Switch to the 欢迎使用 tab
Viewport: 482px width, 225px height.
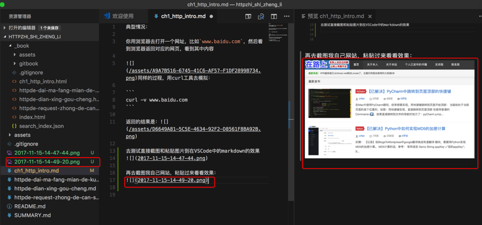tap(123, 16)
